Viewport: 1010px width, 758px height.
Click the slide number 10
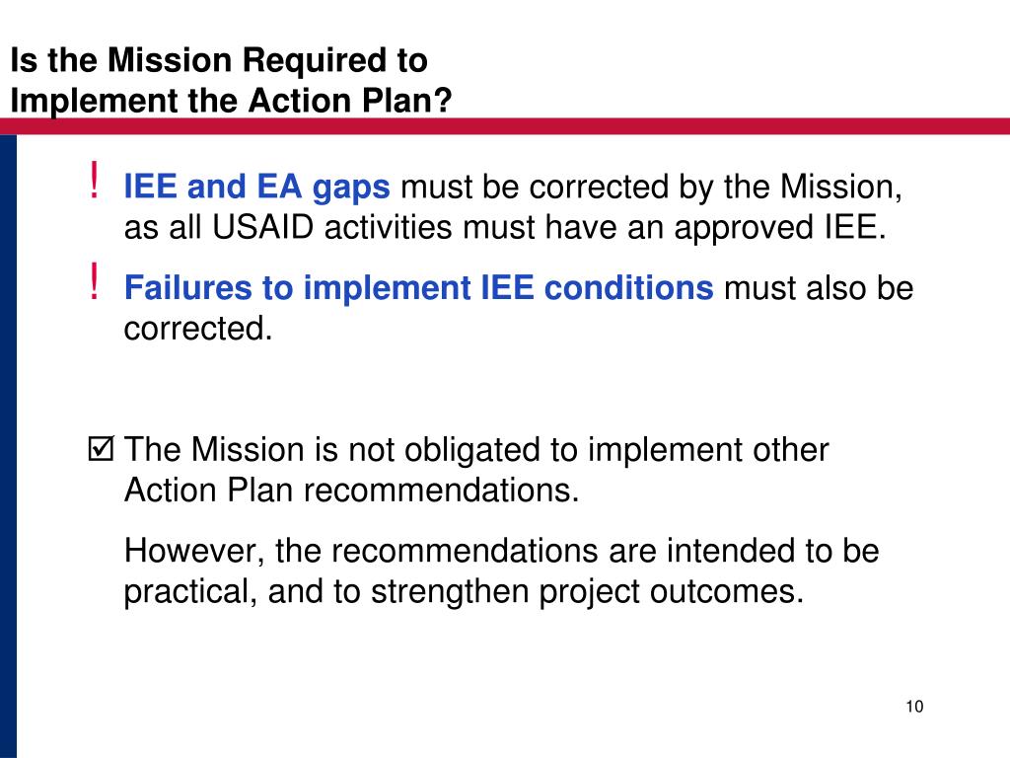(x=914, y=707)
